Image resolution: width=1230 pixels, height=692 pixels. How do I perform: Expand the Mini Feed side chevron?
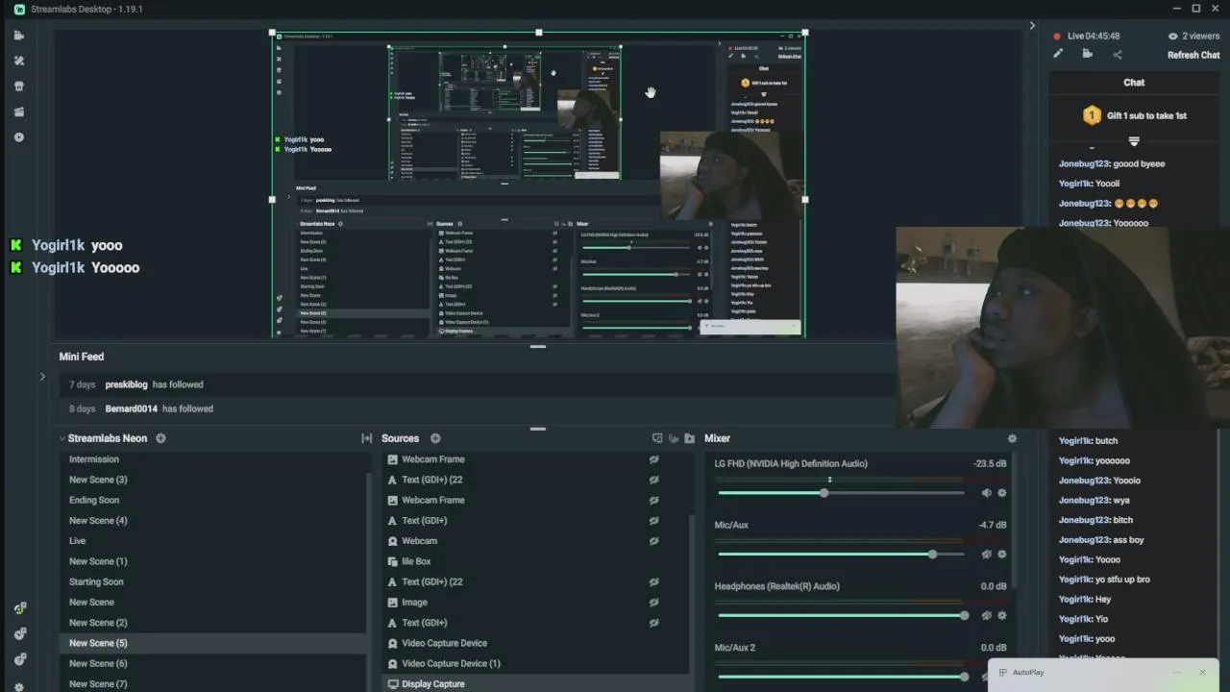click(42, 377)
